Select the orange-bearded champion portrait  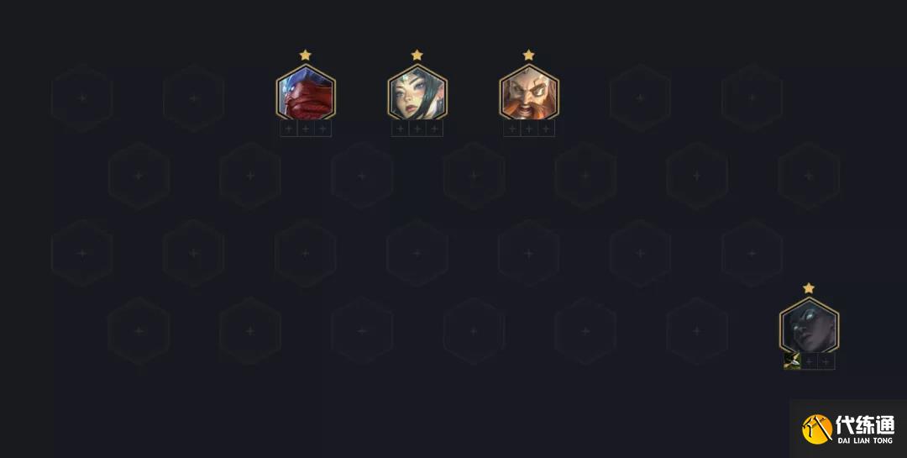529,92
